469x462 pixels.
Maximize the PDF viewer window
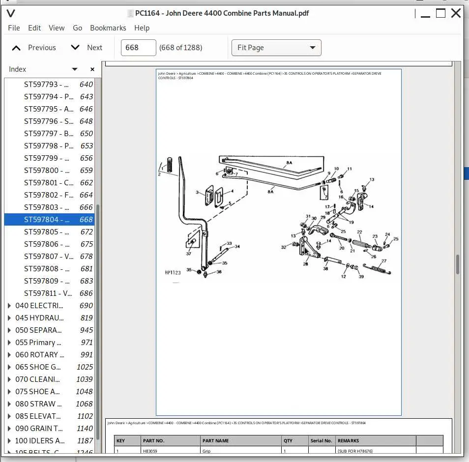coord(440,13)
